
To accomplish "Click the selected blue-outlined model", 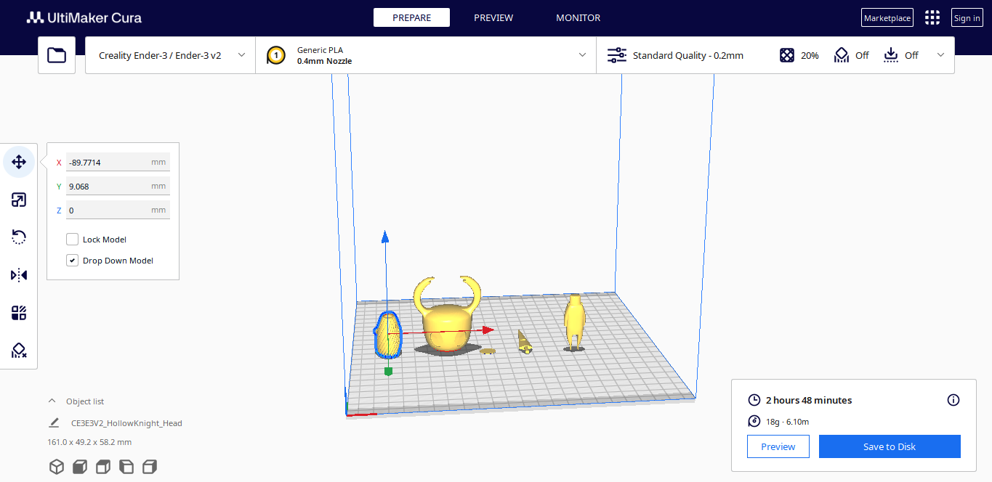I will [x=387, y=335].
